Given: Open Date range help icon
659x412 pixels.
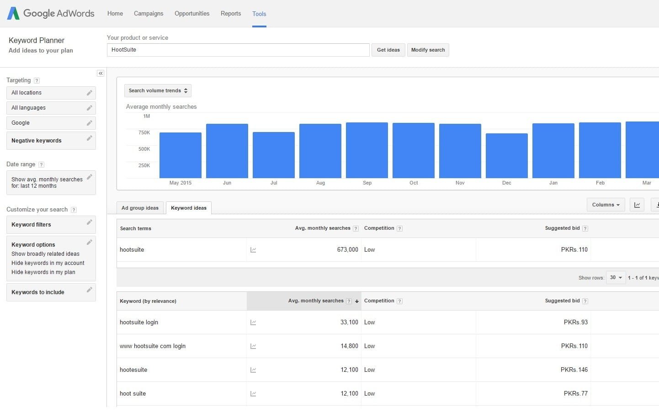Looking at the screenshot, I should [41, 164].
